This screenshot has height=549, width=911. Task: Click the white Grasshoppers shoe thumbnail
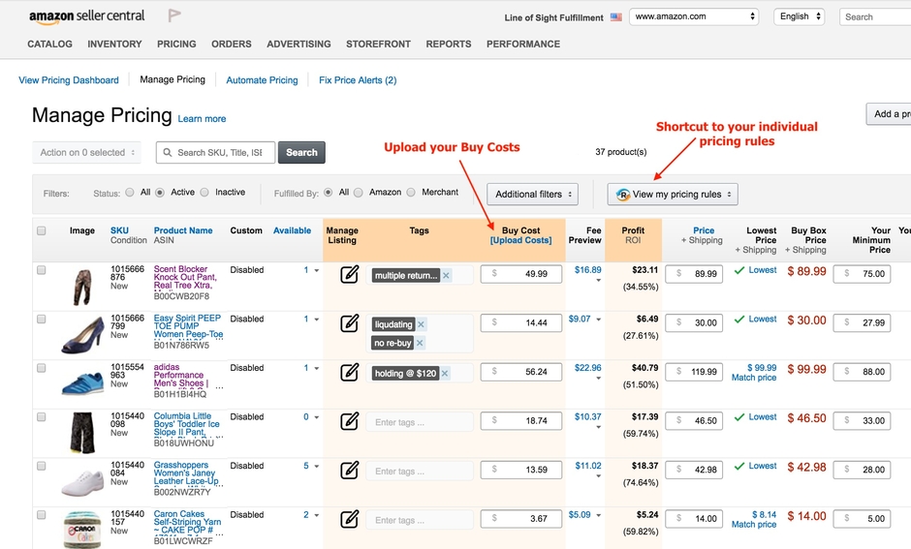[x=82, y=483]
